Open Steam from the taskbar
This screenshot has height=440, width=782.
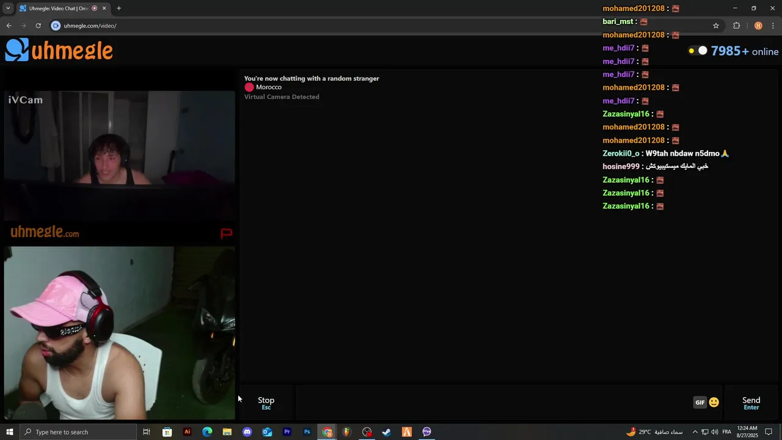(387, 432)
